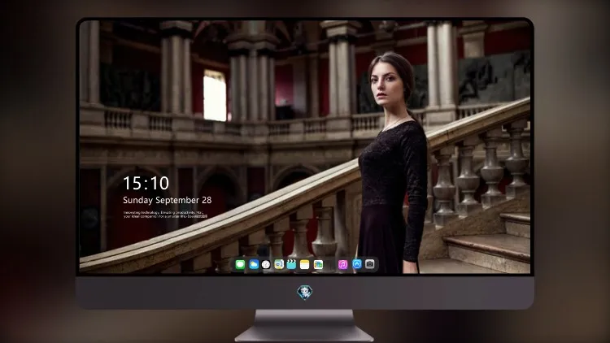Click the 15:10 clock widget
Screen dimensions: 610x343
[146, 183]
